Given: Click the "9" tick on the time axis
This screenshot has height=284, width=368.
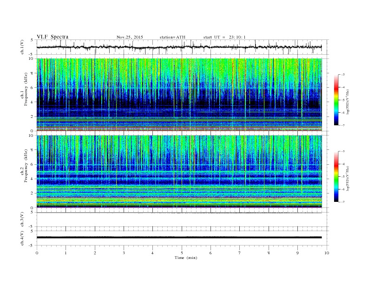Looking at the screenshot, I should tap(297, 253).
